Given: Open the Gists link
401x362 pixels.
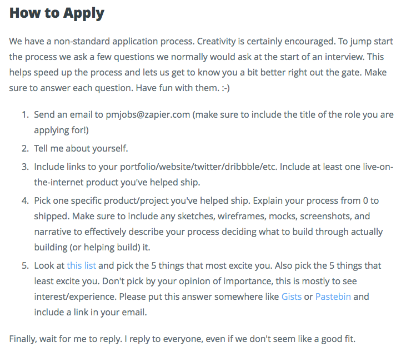Looking at the screenshot, I should click(292, 296).
